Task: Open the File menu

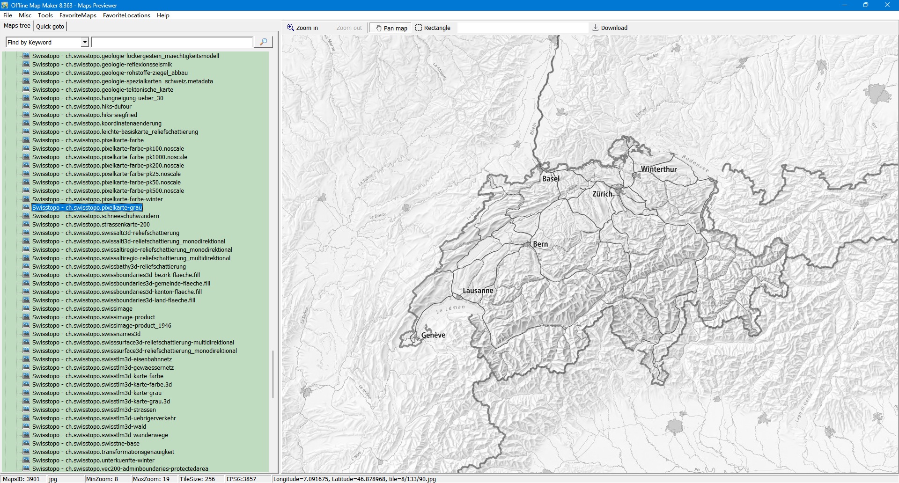Action: click(x=7, y=15)
